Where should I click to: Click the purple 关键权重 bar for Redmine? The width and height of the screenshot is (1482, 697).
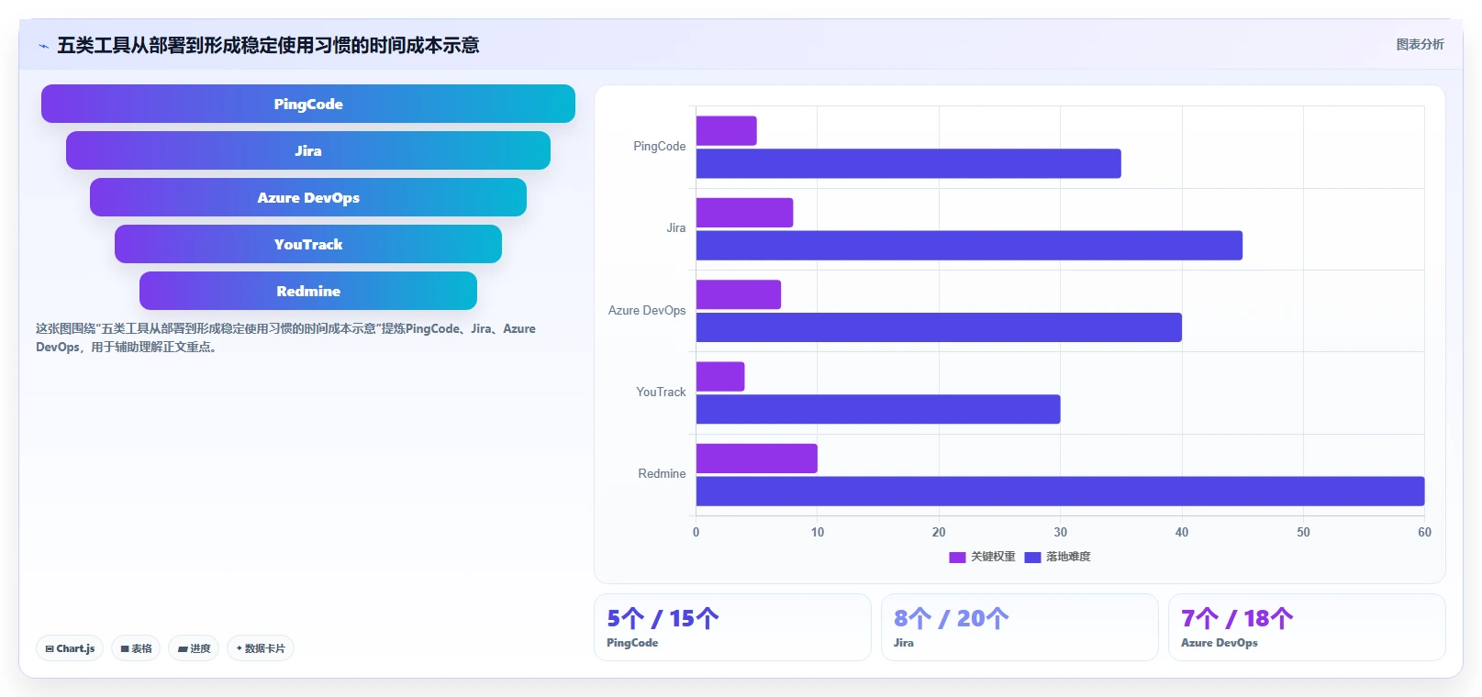(x=756, y=459)
